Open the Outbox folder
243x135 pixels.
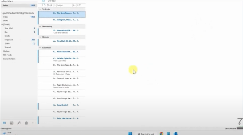[19, 51]
